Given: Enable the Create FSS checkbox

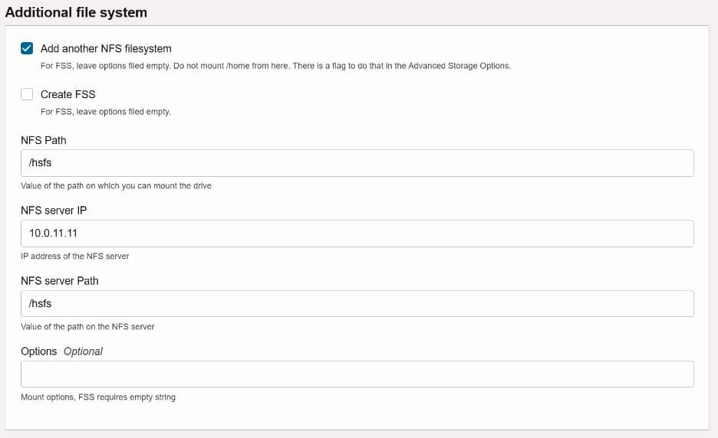Looking at the screenshot, I should click(27, 94).
